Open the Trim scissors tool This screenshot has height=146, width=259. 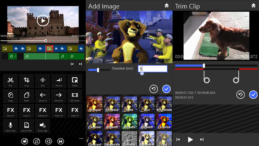point(10,81)
